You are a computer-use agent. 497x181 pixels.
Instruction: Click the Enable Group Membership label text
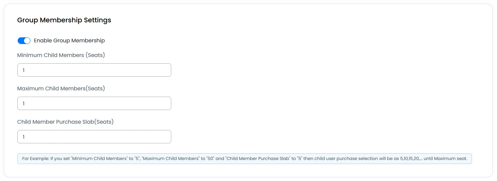pos(69,41)
